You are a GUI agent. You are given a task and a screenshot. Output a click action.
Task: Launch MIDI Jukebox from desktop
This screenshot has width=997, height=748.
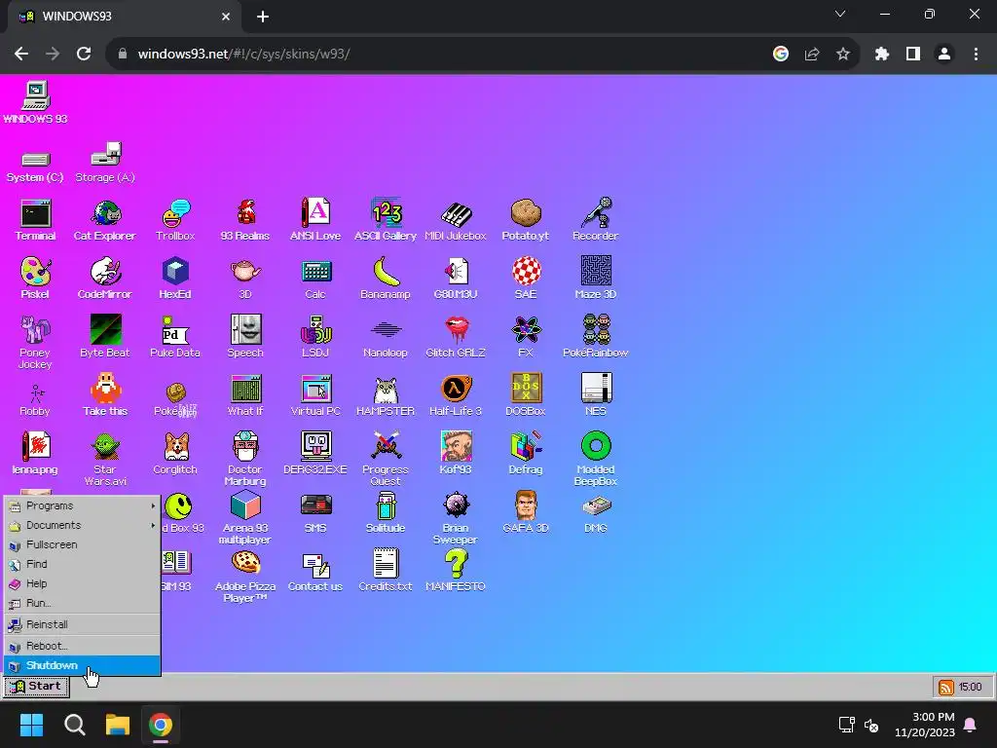coord(456,220)
